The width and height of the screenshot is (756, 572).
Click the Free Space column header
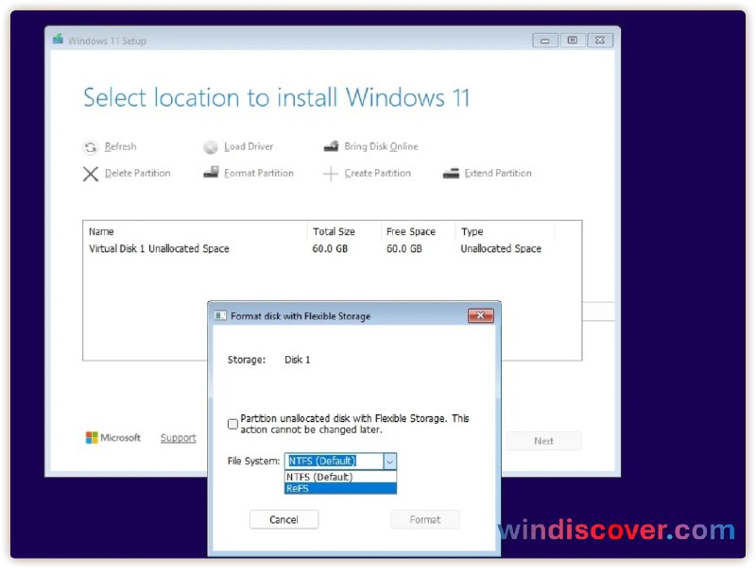point(411,231)
